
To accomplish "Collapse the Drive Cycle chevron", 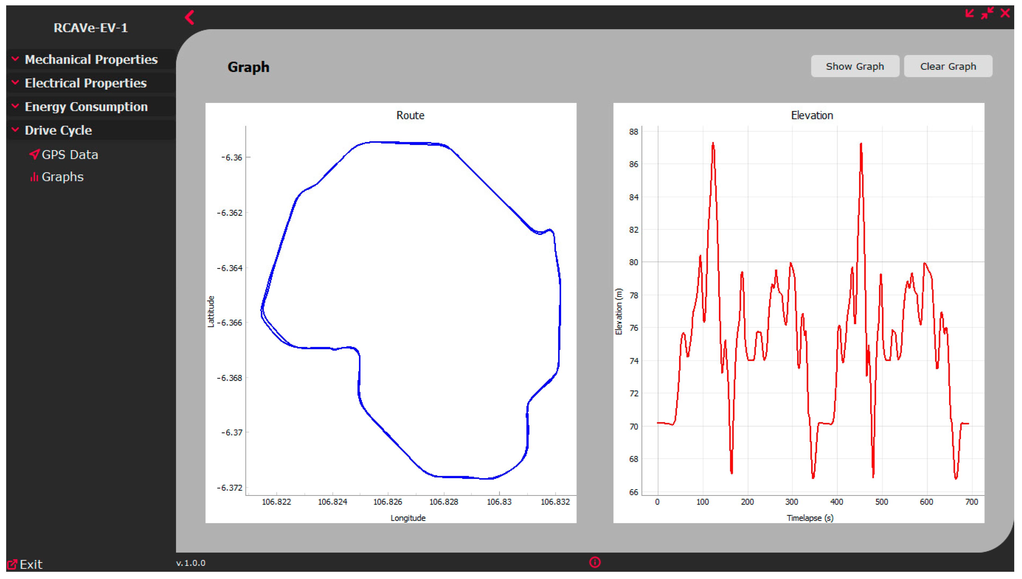I will pos(15,130).
